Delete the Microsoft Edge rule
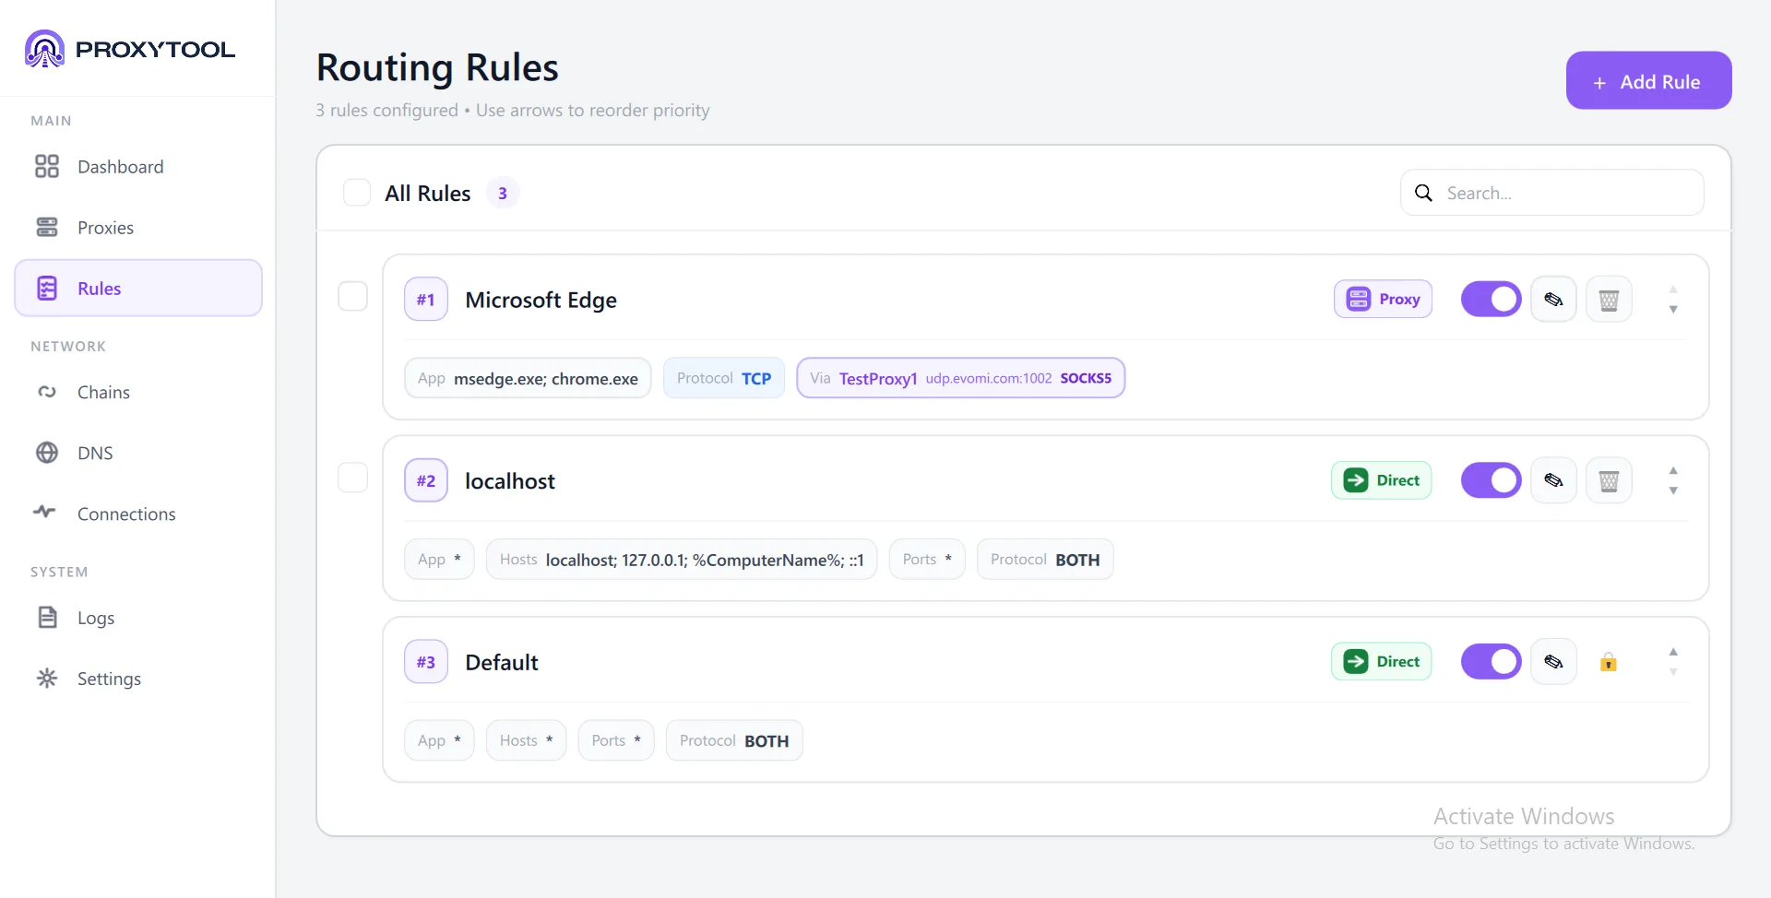The image size is (1771, 898). (1609, 300)
